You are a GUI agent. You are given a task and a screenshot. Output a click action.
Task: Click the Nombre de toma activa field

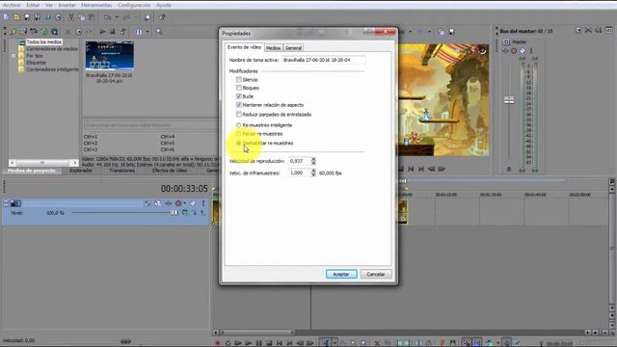[324, 60]
